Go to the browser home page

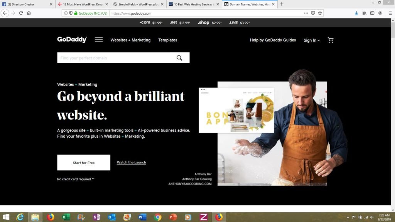[x=29, y=13]
